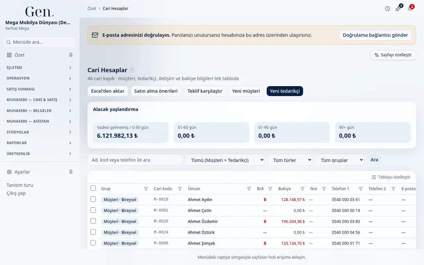This screenshot has width=424, height=265.
Task: Click Yeni tedarikçi button
Action: (x=285, y=91)
